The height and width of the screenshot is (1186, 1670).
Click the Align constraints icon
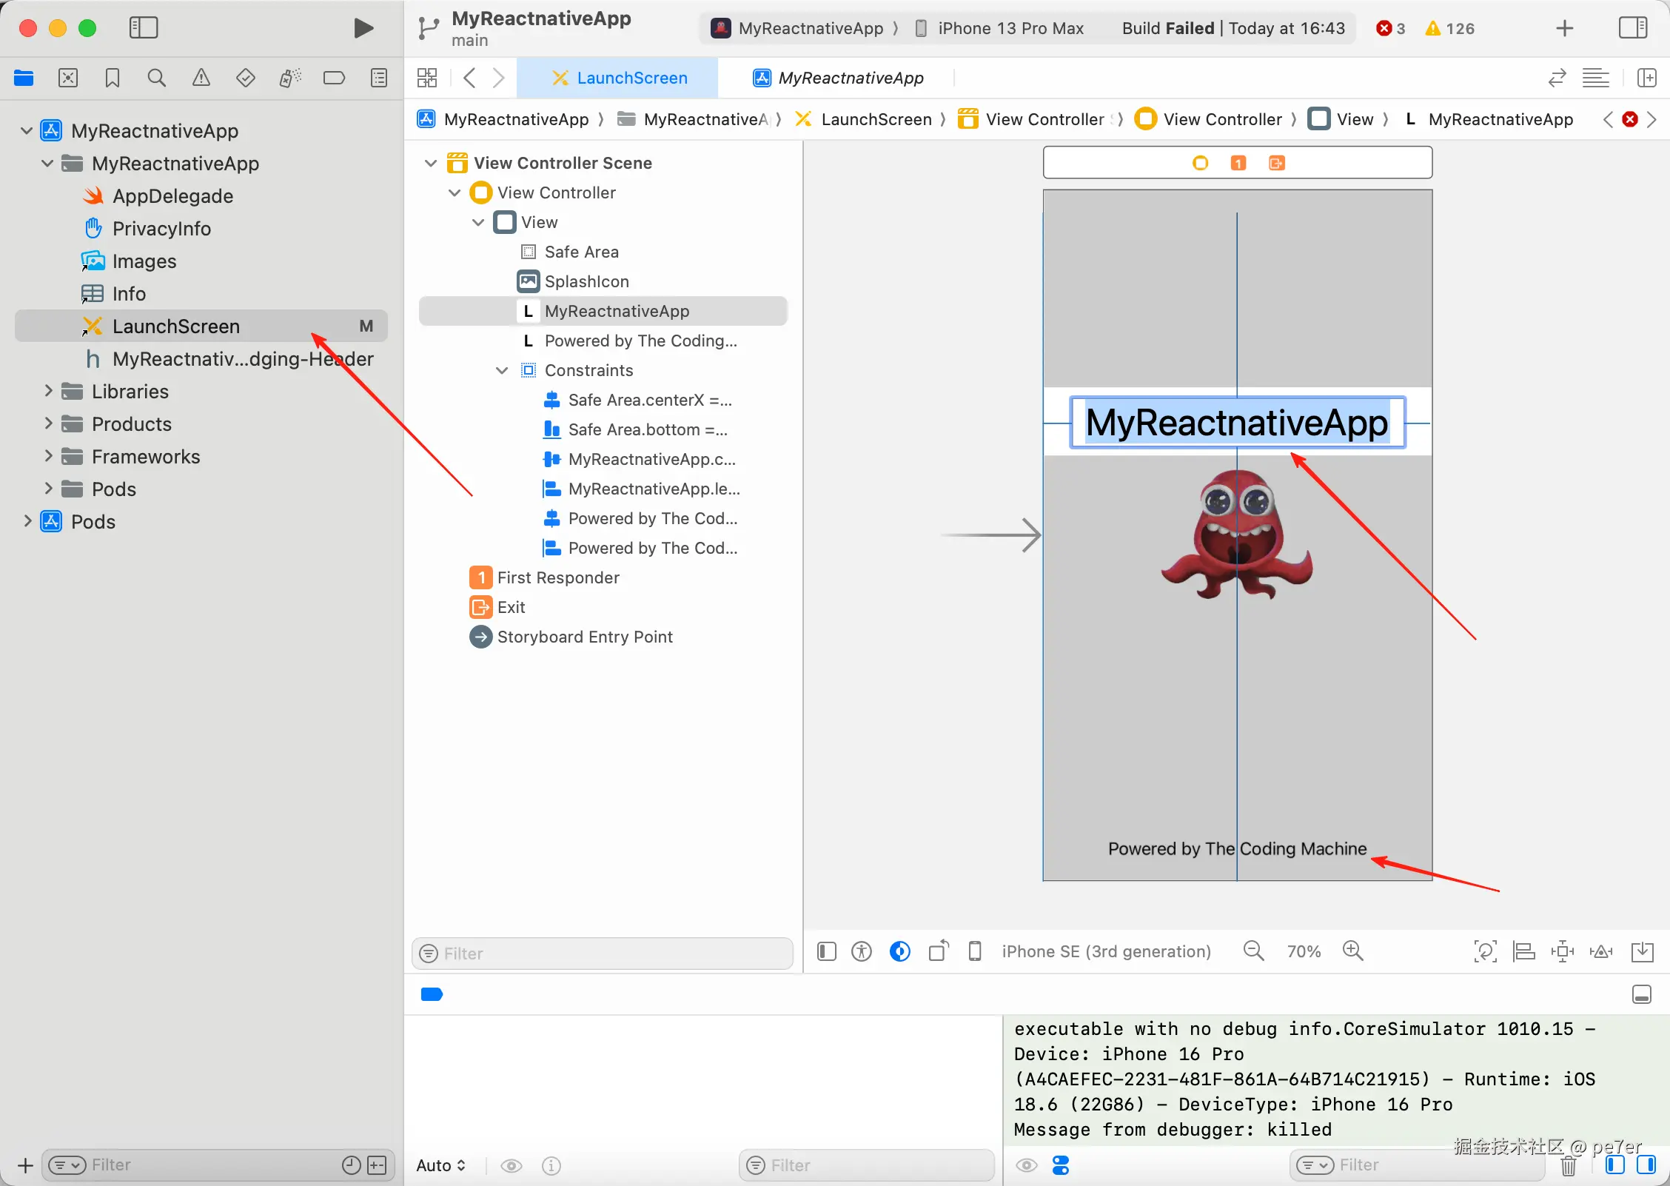[x=1523, y=951]
